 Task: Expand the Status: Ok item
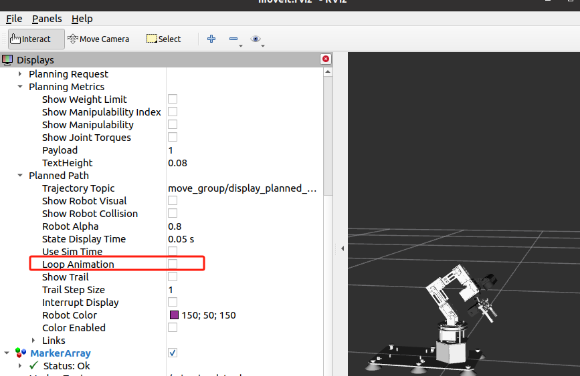(20, 366)
